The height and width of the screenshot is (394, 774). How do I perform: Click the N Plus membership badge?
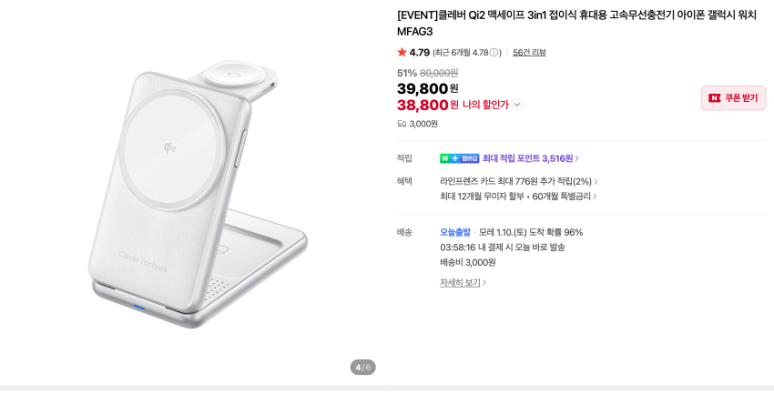point(459,158)
